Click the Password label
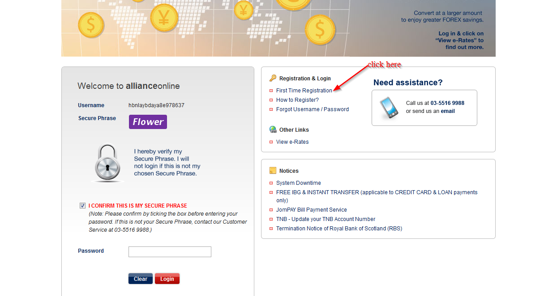 coord(91,251)
